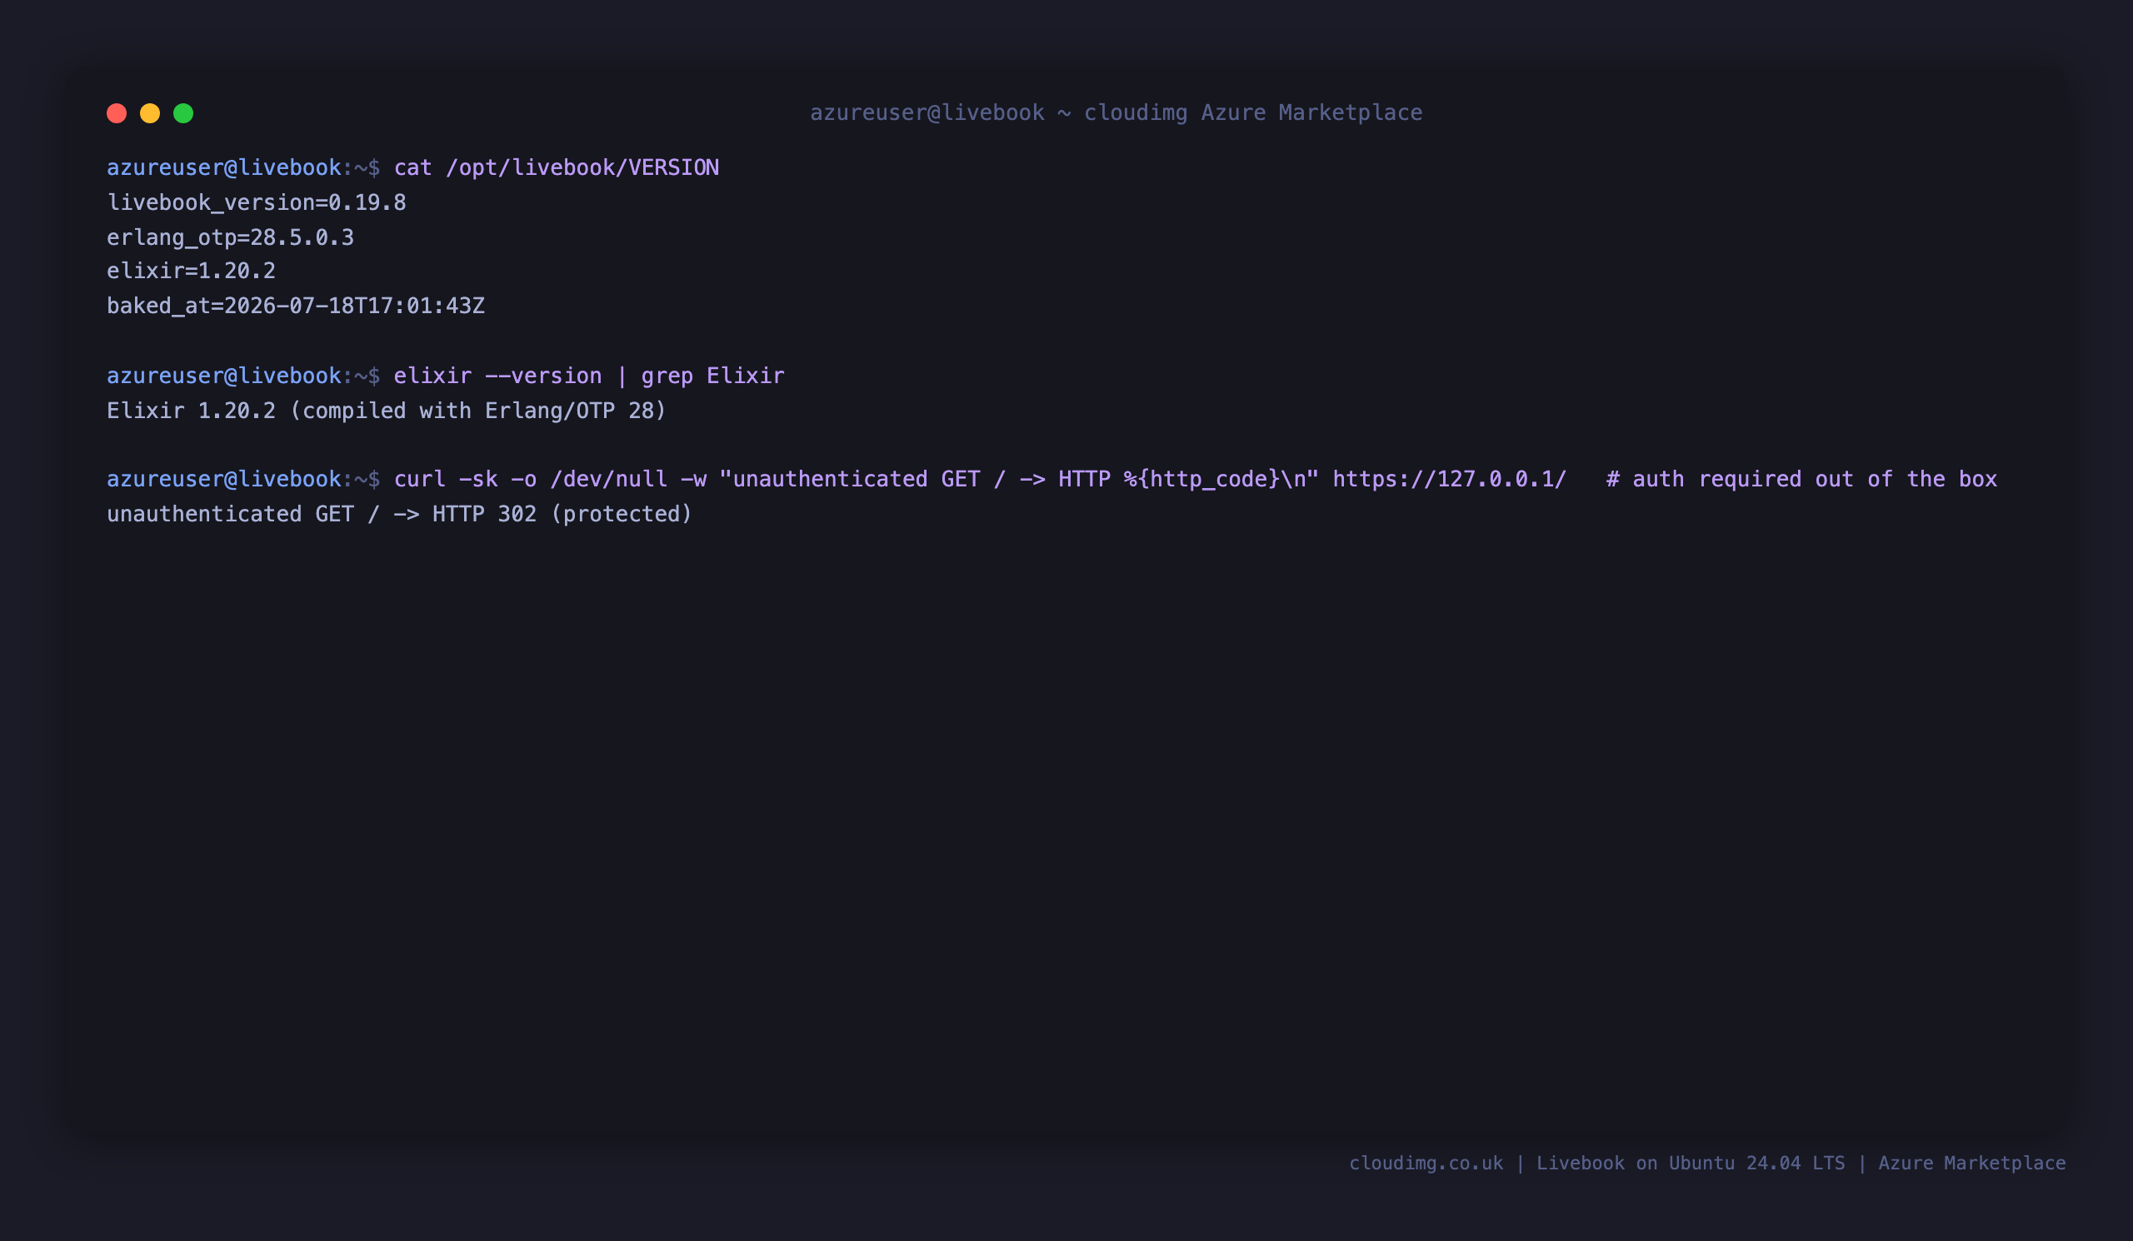2133x1241 pixels.
Task: Click the command 'cat /opt/livebook/VERSION'
Action: pyautogui.click(x=556, y=167)
